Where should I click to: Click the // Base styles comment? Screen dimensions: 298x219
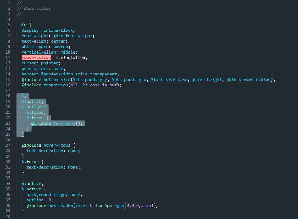(34, 8)
